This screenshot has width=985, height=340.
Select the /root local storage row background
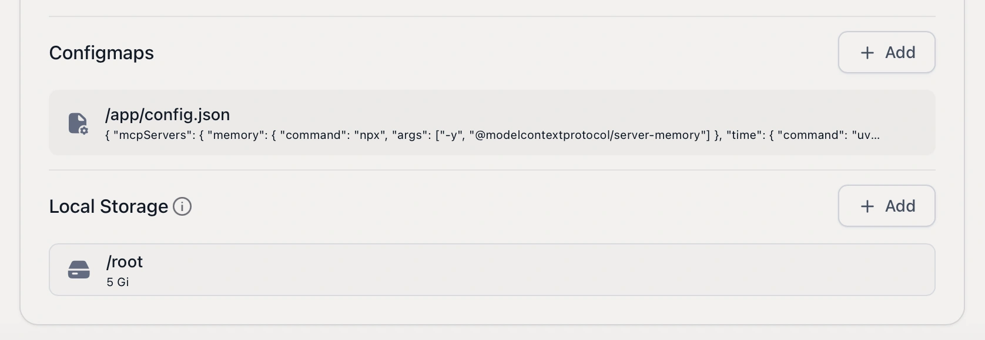click(529, 270)
